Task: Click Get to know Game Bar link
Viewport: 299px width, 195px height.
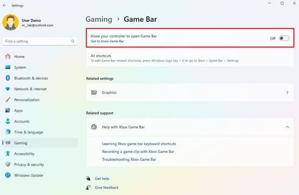Action: tap(107, 41)
